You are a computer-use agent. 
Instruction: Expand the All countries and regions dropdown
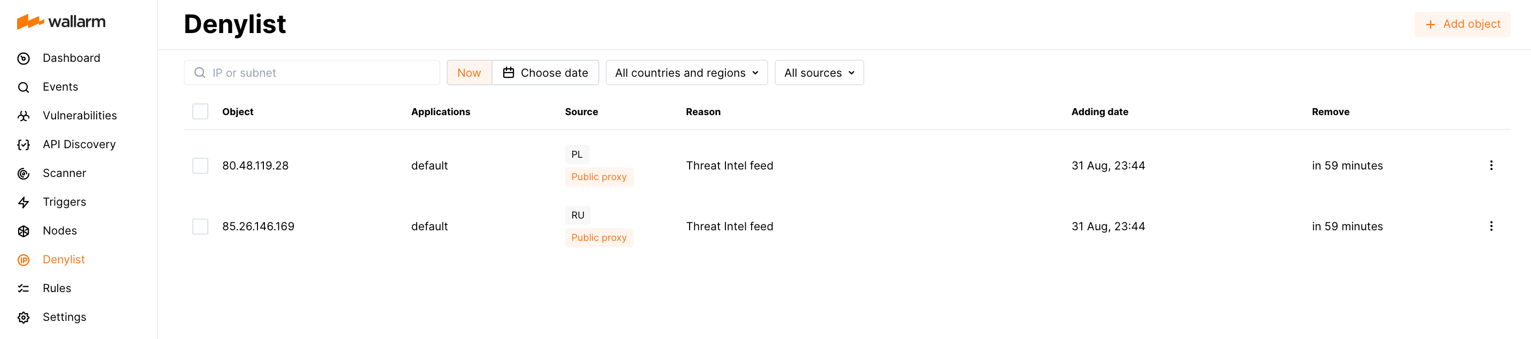[686, 72]
